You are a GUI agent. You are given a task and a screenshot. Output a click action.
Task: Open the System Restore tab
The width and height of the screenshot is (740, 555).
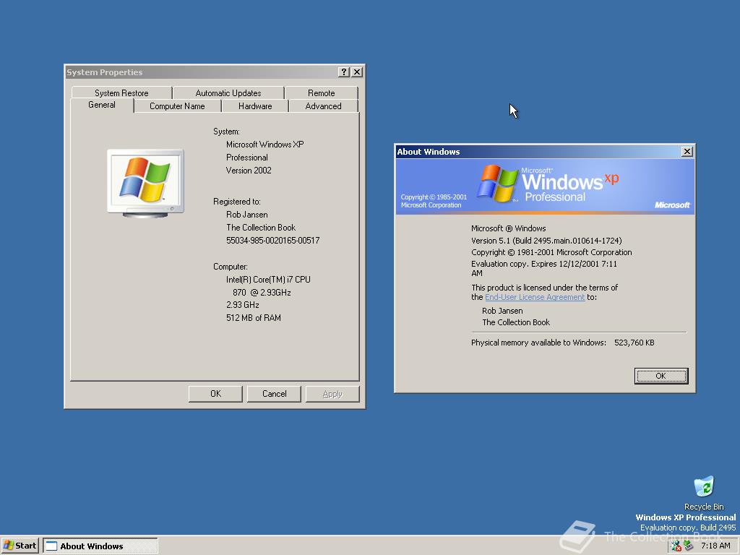(x=121, y=92)
